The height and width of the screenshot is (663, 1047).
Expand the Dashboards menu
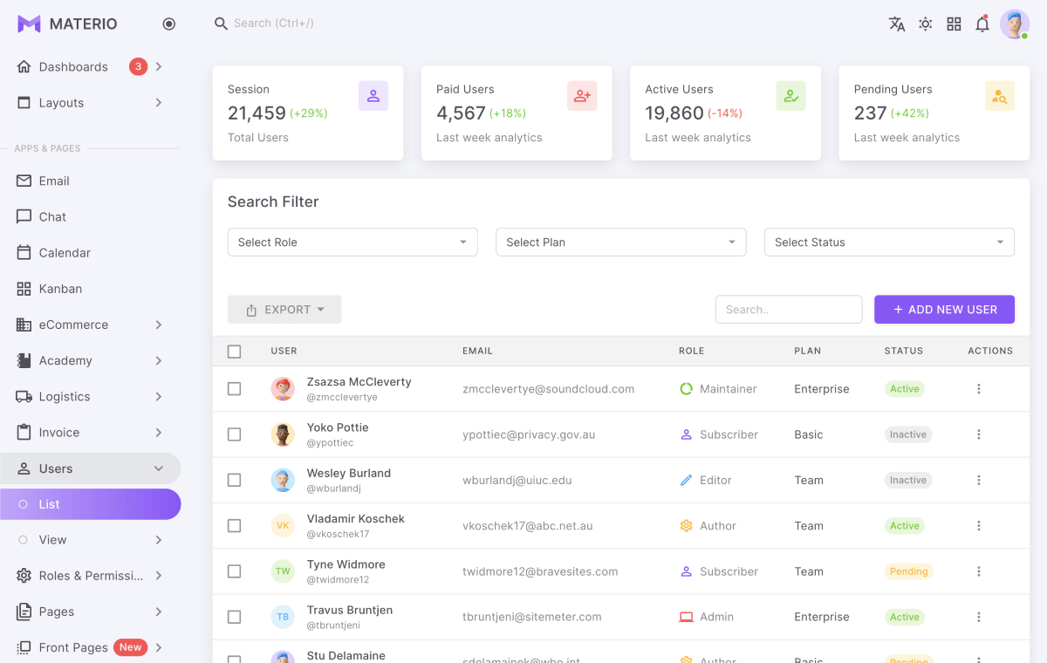tap(91, 67)
